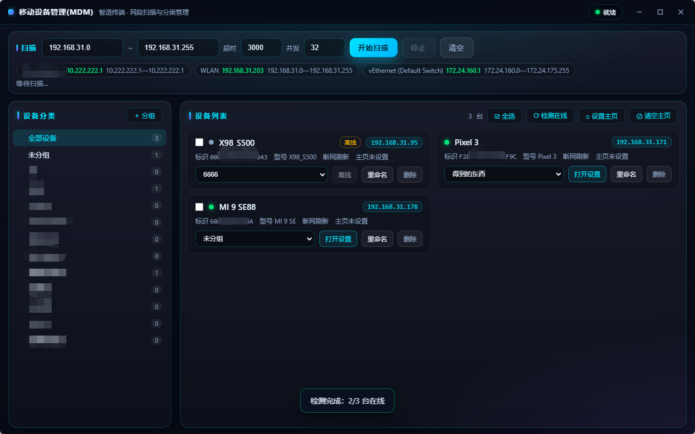
Task: Focus the start IP field 192.168.31.0
Action: pos(83,48)
